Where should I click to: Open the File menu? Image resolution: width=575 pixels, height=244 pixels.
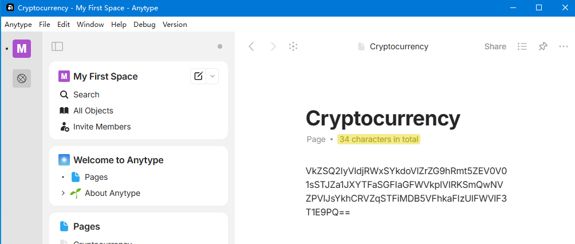point(45,25)
